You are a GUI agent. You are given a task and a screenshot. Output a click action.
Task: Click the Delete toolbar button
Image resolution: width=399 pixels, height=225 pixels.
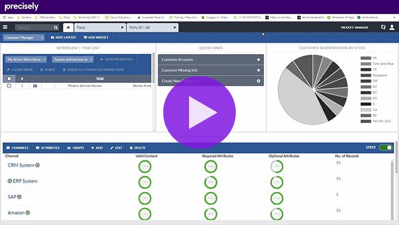coord(138,148)
